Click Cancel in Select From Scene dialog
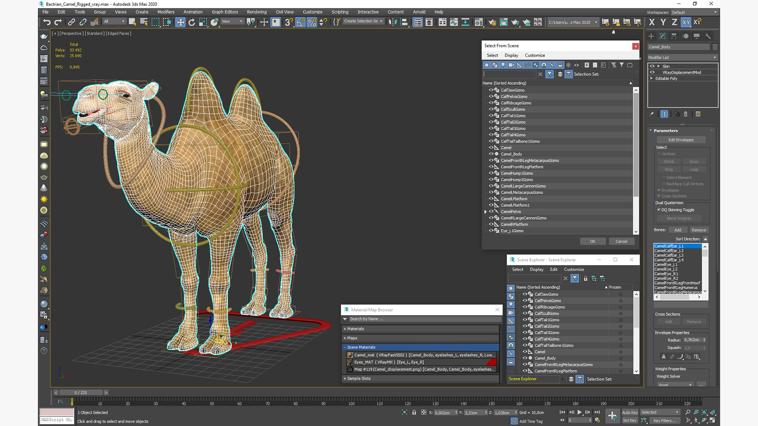Screen dimensions: 758x426 point(621,241)
